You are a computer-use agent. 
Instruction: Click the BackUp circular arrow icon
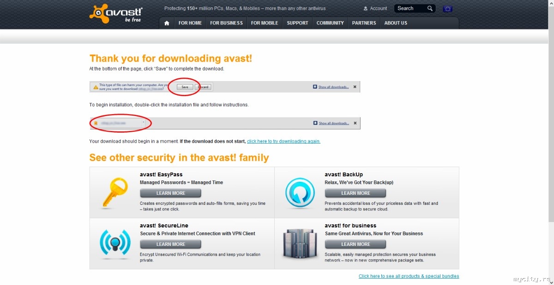pyautogui.click(x=300, y=192)
